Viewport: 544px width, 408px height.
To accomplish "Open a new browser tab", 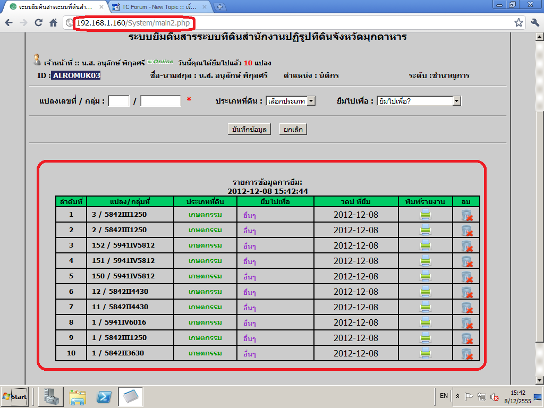I will click(219, 7).
